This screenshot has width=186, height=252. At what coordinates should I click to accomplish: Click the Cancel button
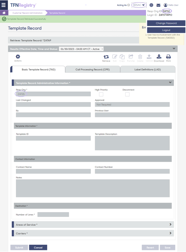click(38, 248)
